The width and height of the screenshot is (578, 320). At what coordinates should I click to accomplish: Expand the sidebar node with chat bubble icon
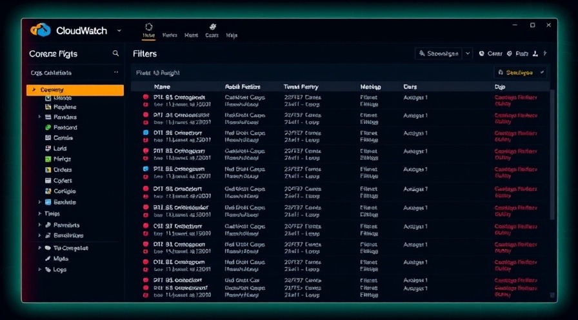[40, 248]
